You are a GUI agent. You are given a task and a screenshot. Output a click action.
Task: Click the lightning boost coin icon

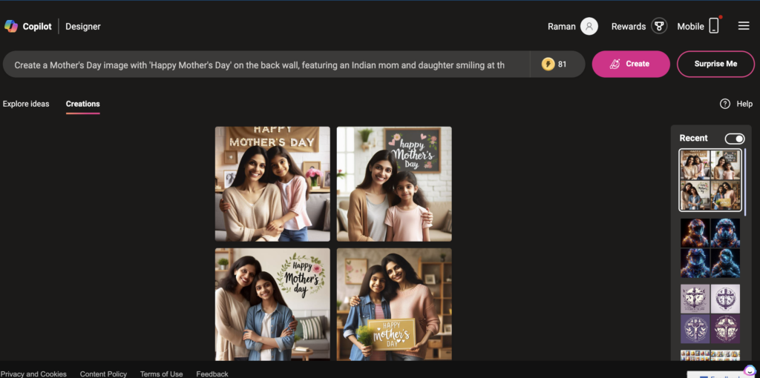pyautogui.click(x=548, y=64)
